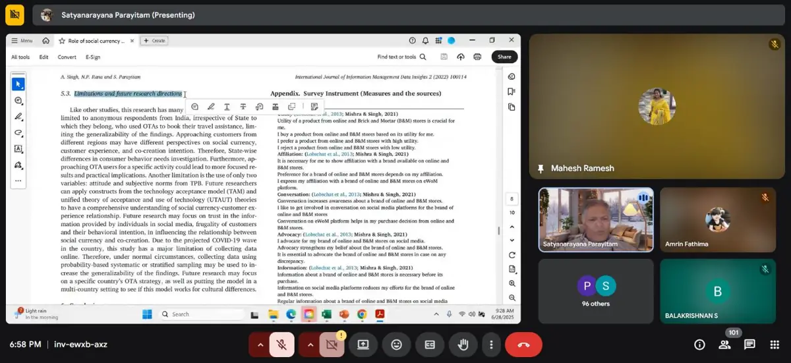This screenshot has width=791, height=363.
Task: Click the Share button in Acrobat window
Action: (504, 57)
